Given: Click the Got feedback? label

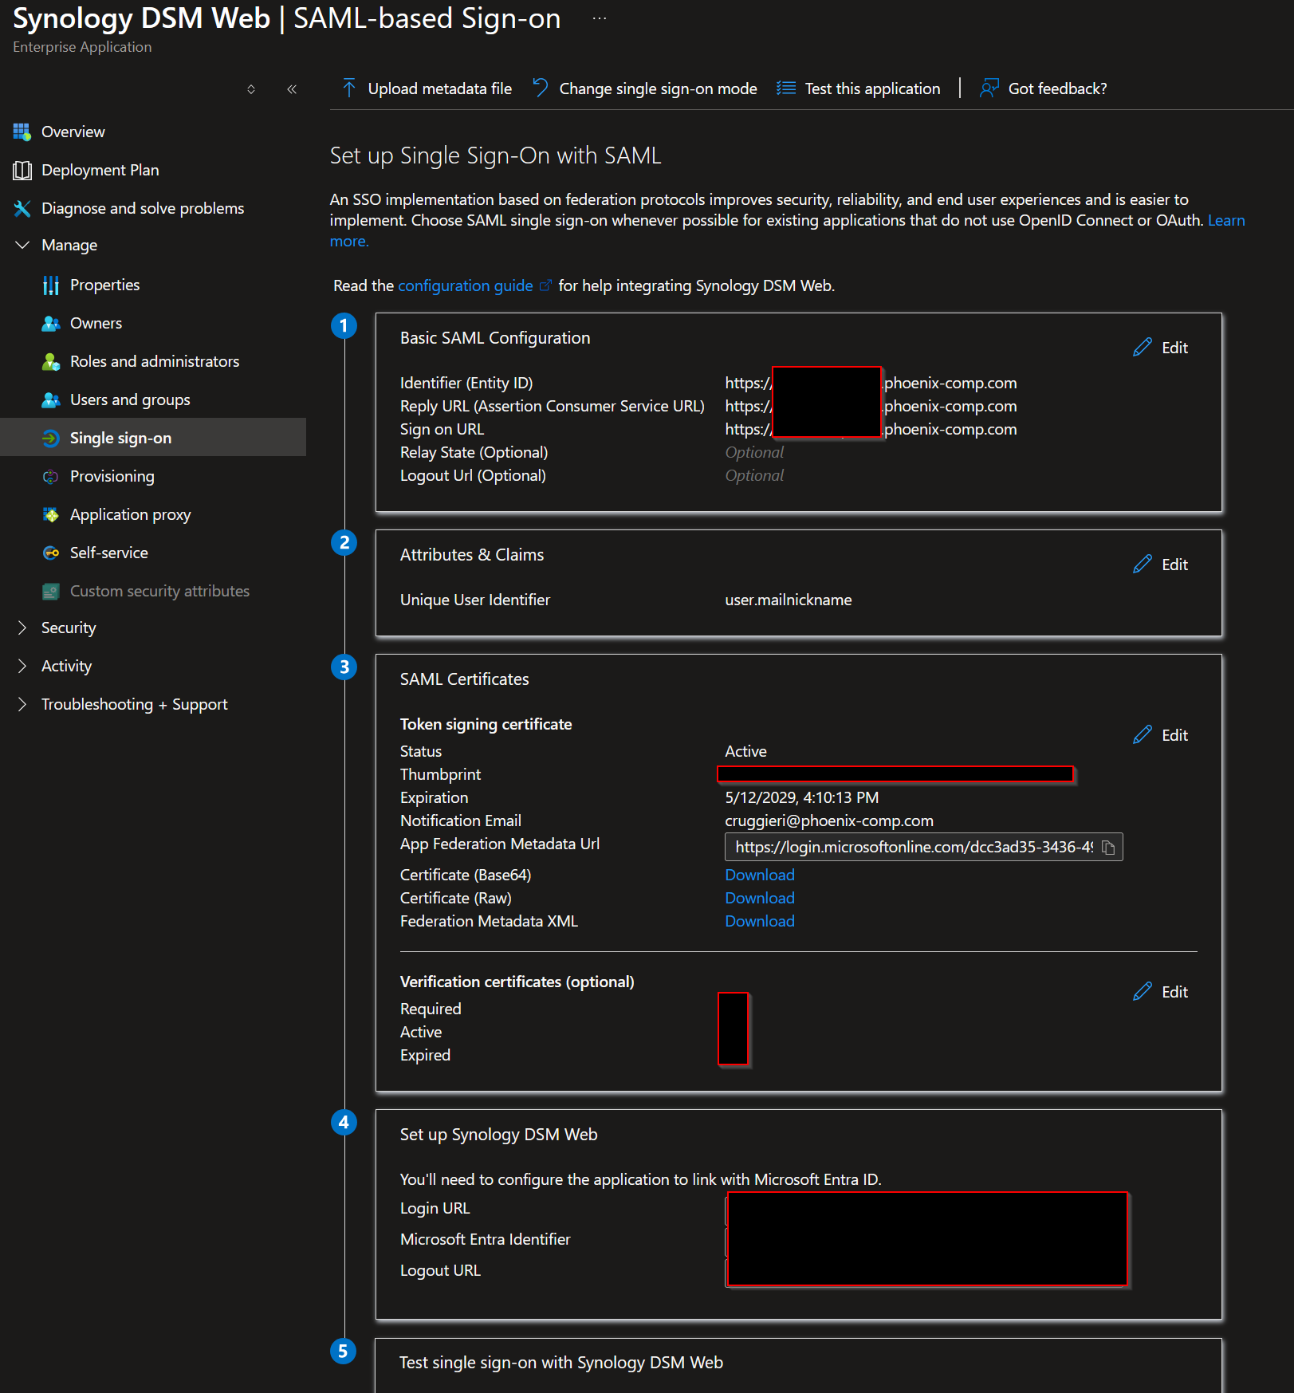Looking at the screenshot, I should pos(1058,89).
